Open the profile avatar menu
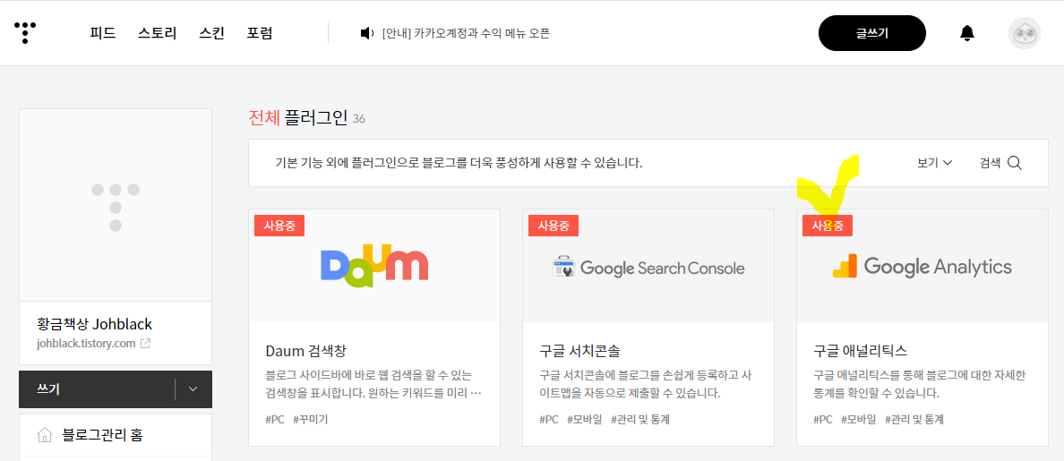Viewport: 1064px width, 461px height. coord(1024,33)
